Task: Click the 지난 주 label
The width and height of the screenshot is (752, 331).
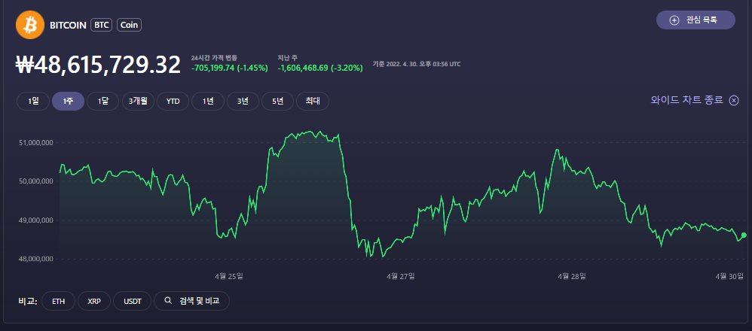Action: (x=287, y=57)
